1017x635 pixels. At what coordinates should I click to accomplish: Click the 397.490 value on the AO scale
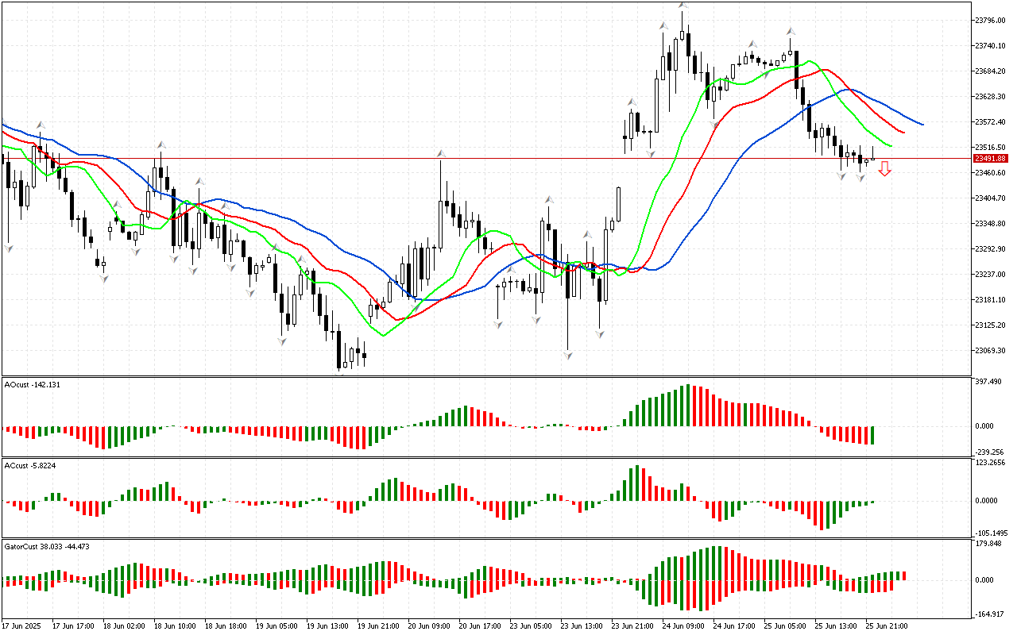click(x=988, y=382)
